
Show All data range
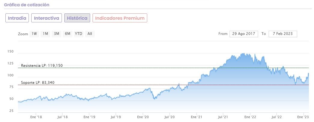(90, 34)
